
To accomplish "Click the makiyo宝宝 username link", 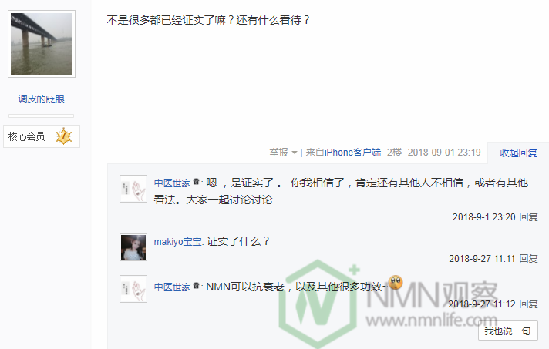I will pos(178,242).
